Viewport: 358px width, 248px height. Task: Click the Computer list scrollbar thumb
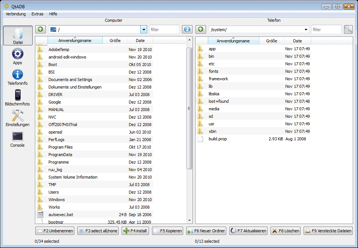189,108
